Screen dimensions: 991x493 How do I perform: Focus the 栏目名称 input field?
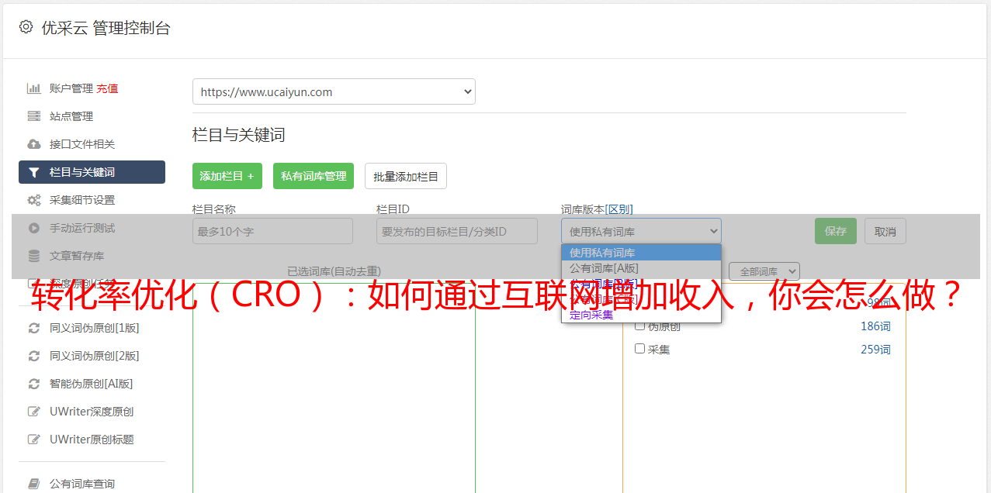pos(272,231)
